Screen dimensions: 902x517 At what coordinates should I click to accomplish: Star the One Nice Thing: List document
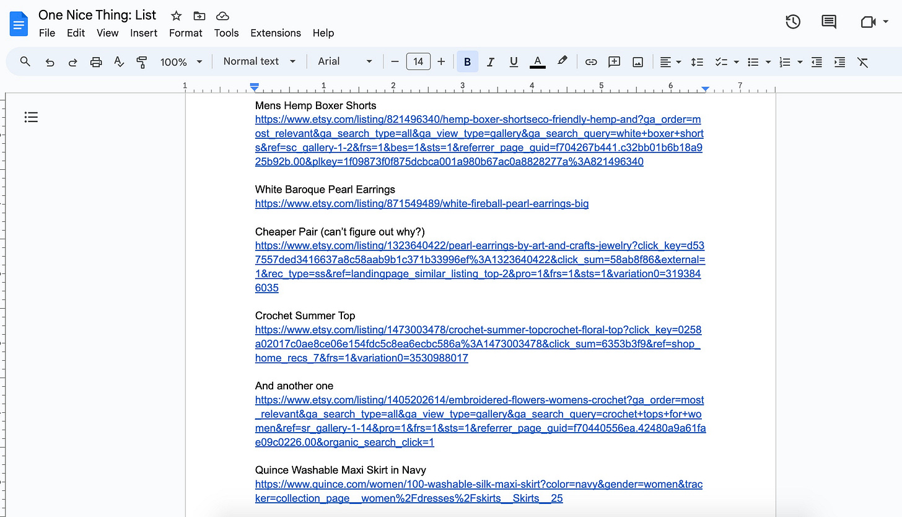(176, 16)
